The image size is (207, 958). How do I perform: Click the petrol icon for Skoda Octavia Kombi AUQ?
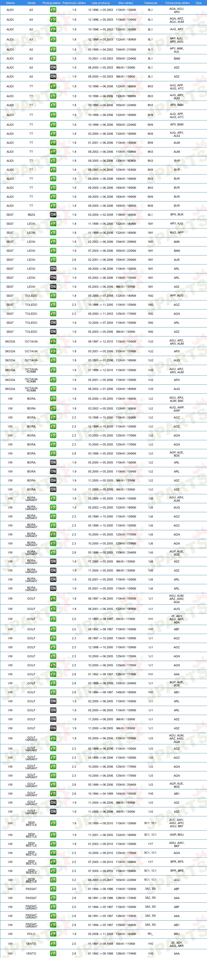[53, 389]
